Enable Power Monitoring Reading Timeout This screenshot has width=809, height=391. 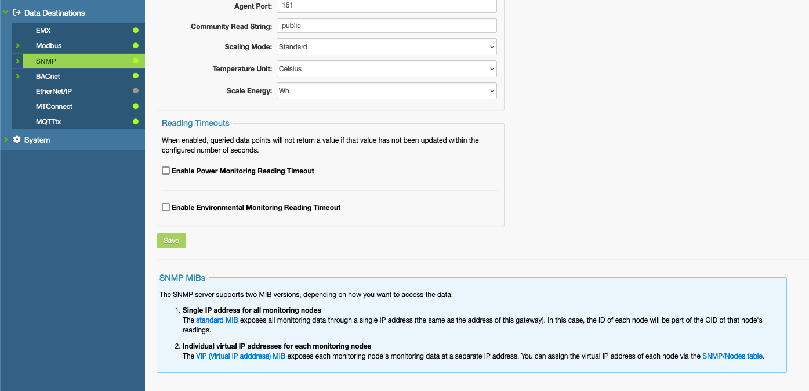(x=166, y=170)
